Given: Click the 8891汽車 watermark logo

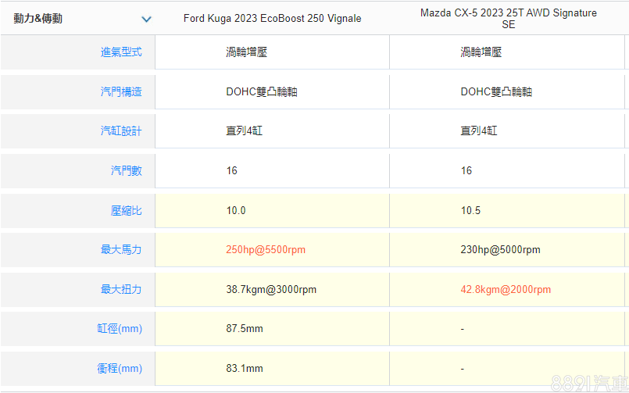Looking at the screenshot, I should tap(588, 382).
